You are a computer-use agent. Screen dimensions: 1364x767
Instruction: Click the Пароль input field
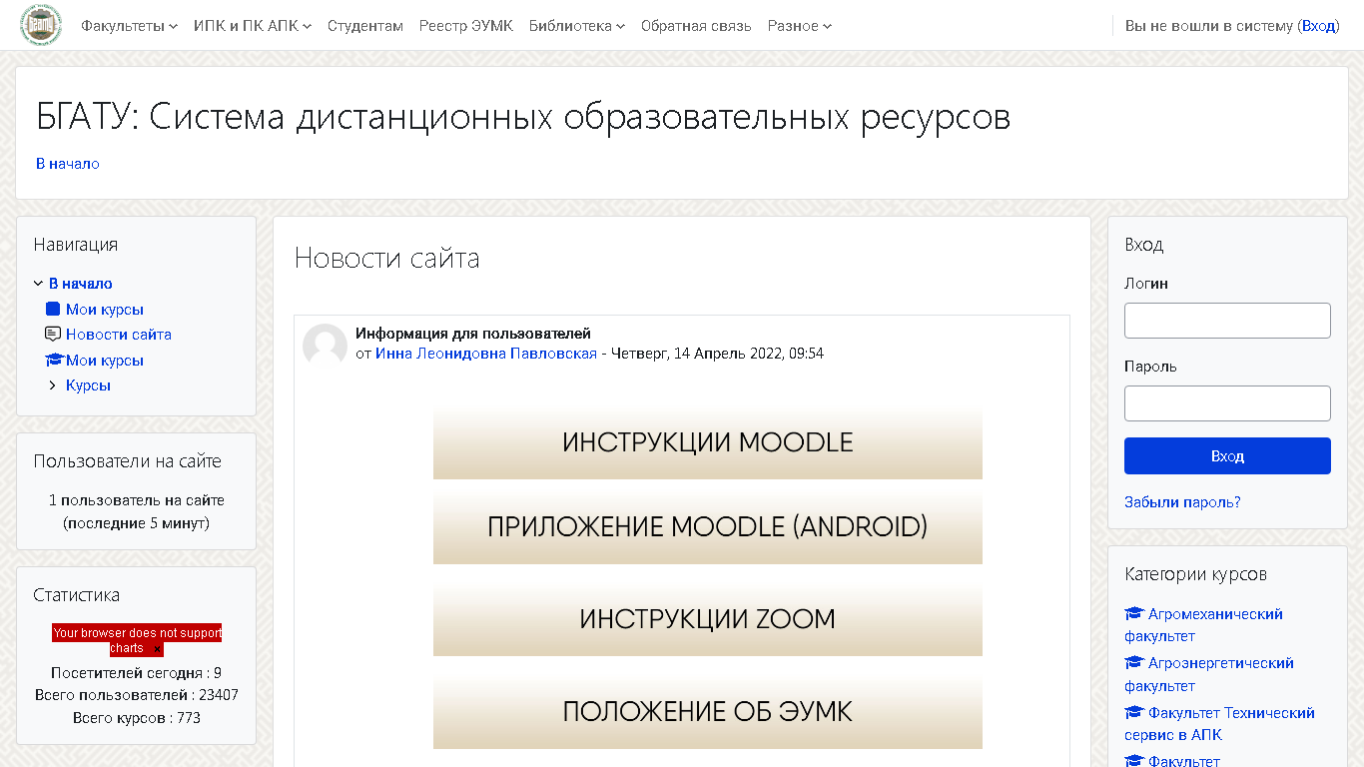[1227, 403]
